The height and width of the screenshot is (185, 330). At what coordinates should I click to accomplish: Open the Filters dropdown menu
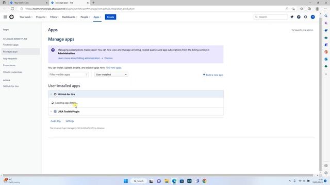pyautogui.click(x=54, y=17)
